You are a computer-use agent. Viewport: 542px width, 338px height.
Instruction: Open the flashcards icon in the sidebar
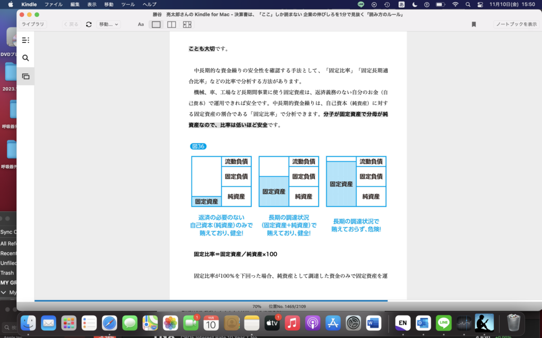tap(25, 77)
